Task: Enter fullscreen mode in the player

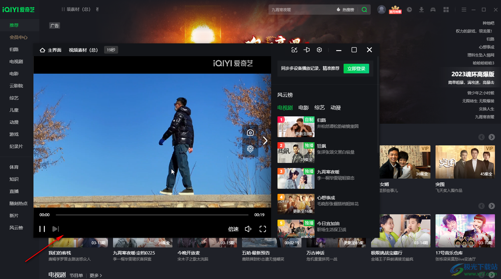Action: (263, 229)
